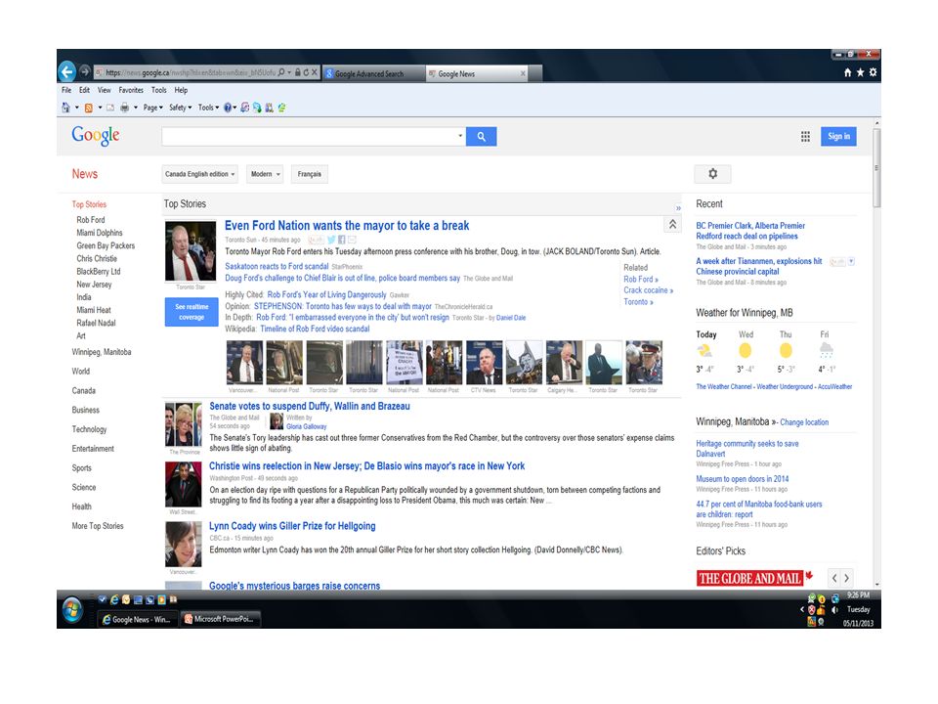Expand the Print icon dropdown arrow

pyautogui.click(x=136, y=108)
